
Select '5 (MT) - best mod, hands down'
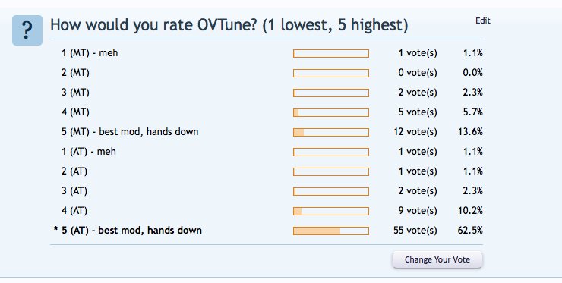130,132
